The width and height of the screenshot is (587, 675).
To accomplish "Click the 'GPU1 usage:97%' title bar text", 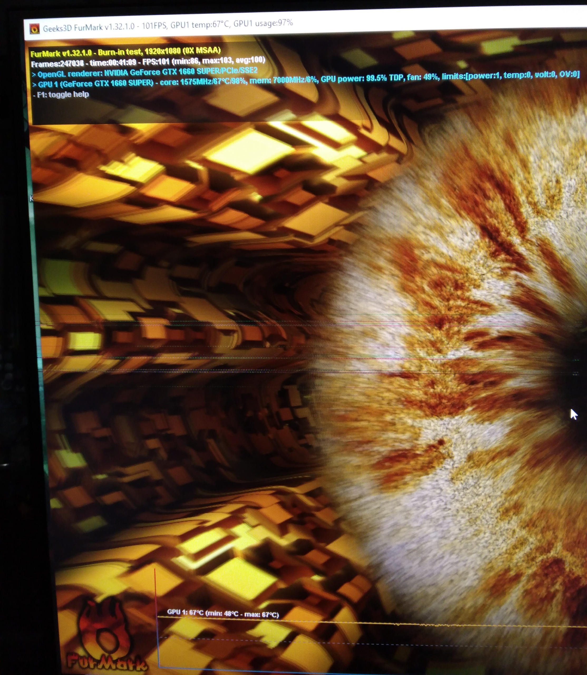I will point(264,23).
